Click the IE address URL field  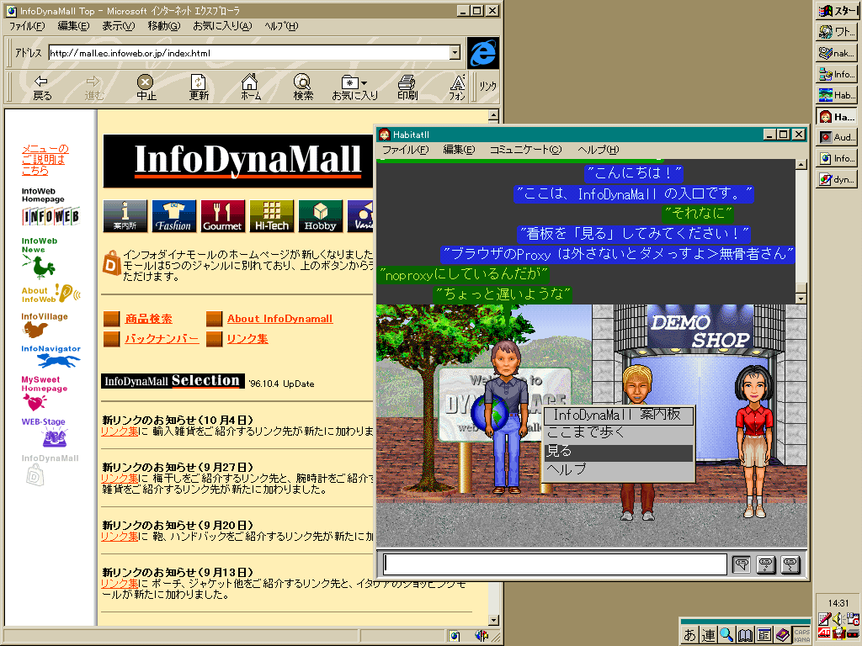(249, 53)
